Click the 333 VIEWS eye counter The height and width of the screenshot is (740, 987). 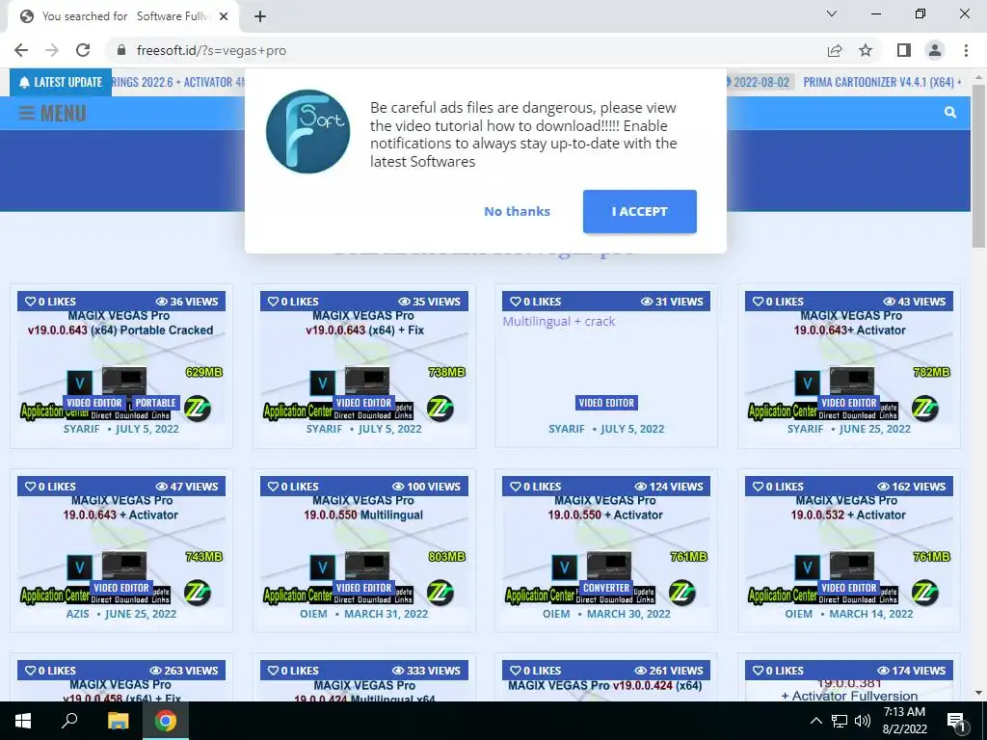[x=426, y=671]
